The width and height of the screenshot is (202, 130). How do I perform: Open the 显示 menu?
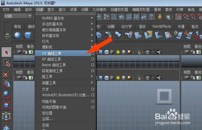pos(51,10)
